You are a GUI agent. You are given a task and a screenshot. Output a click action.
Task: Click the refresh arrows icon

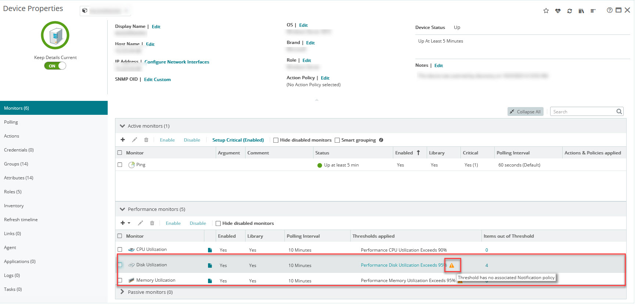pos(569,11)
